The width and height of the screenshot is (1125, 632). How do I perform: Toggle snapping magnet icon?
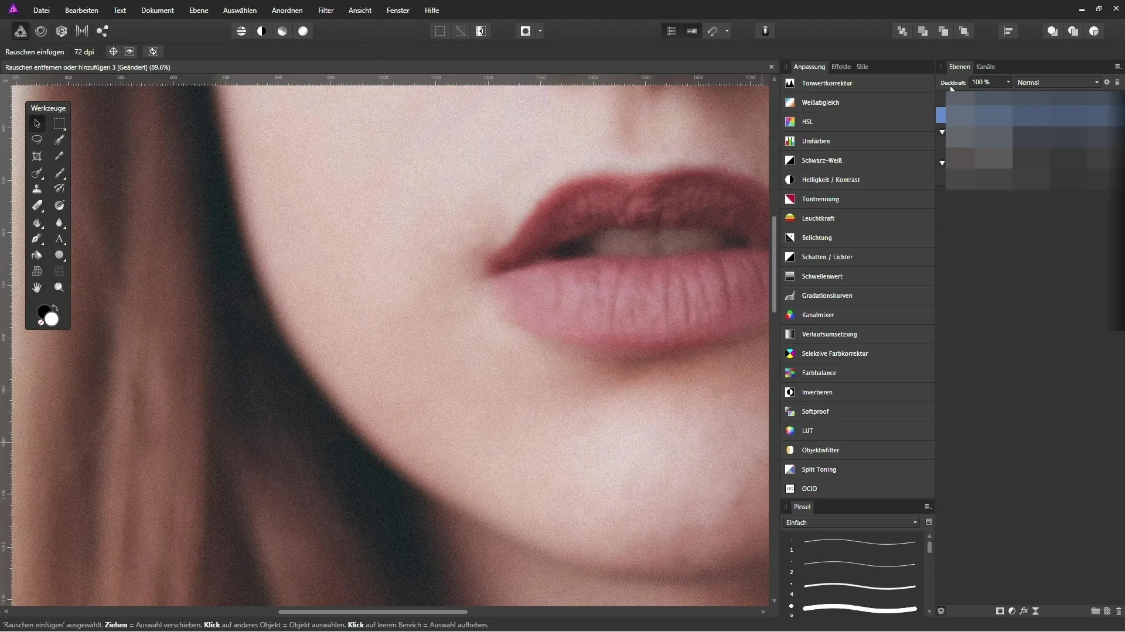pyautogui.click(x=712, y=31)
